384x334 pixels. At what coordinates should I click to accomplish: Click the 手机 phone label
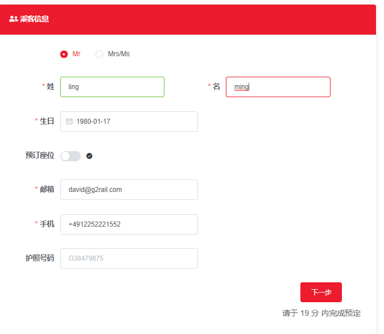click(x=47, y=224)
